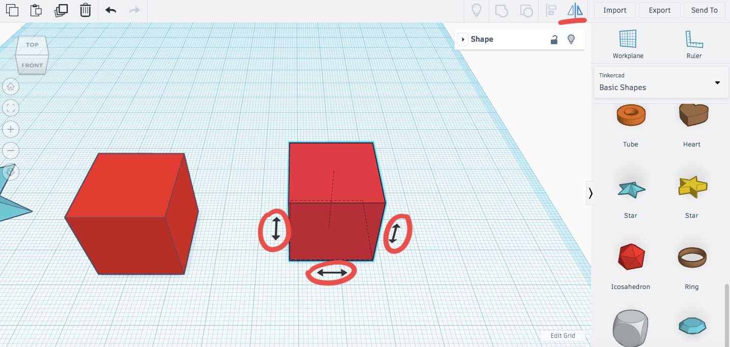730x347 pixels.
Task: Click Fit all in view icon
Action: 11,108
